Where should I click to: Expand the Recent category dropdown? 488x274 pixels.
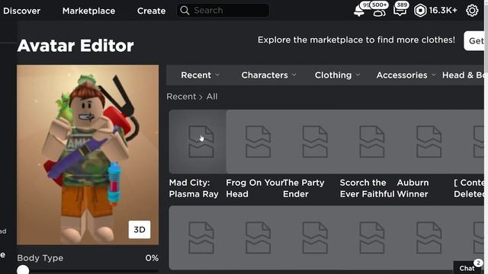click(200, 75)
